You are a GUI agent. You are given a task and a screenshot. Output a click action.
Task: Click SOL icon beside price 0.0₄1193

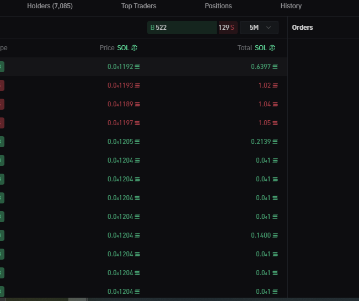click(137, 85)
